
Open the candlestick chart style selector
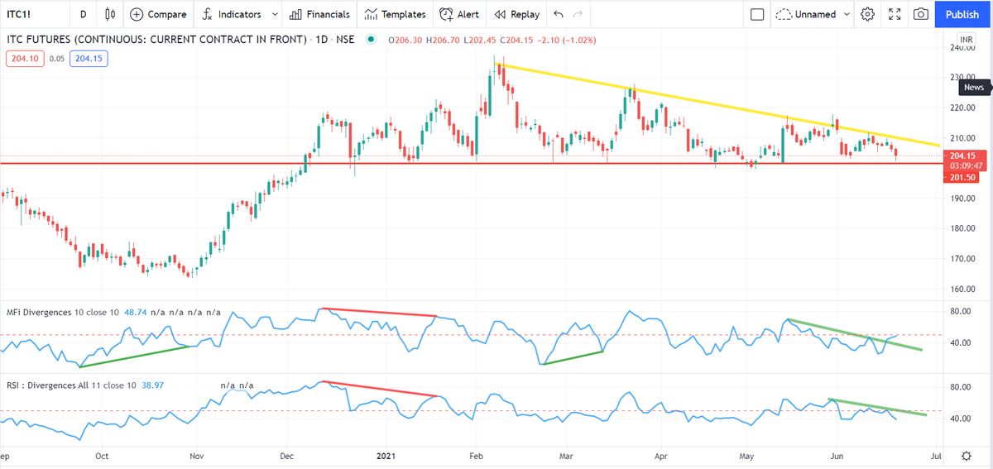[x=110, y=14]
